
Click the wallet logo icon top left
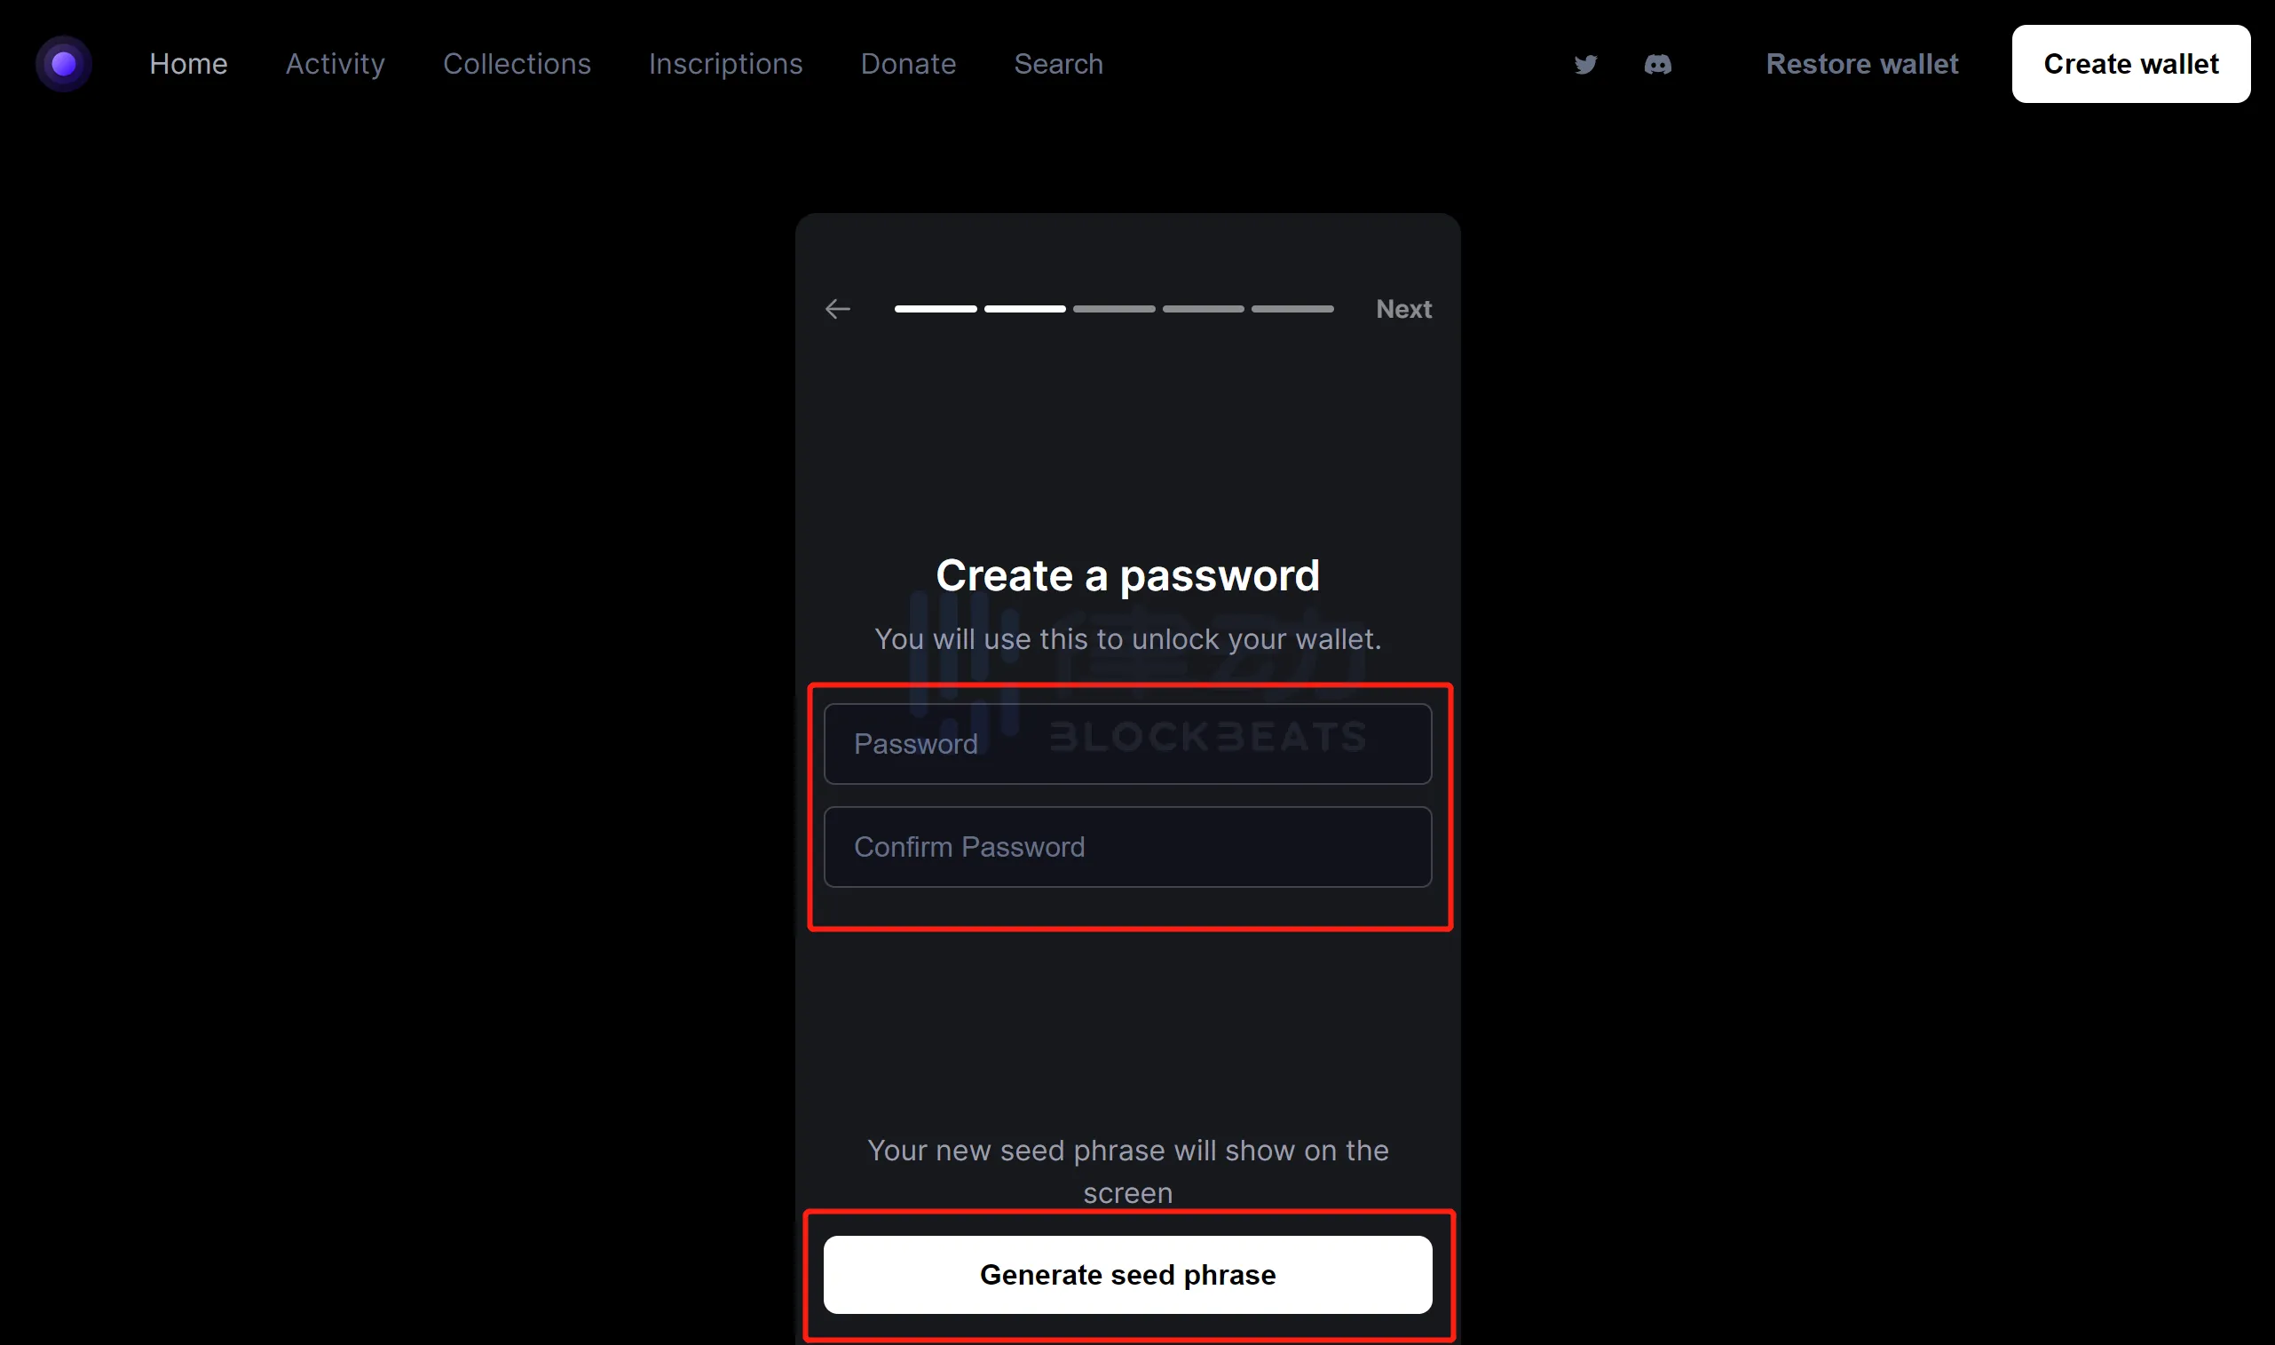64,64
